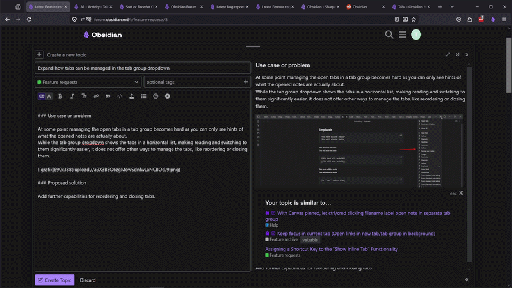Open Assigning a Shortcut Key topic
This screenshot has height=288, width=512.
point(332,249)
